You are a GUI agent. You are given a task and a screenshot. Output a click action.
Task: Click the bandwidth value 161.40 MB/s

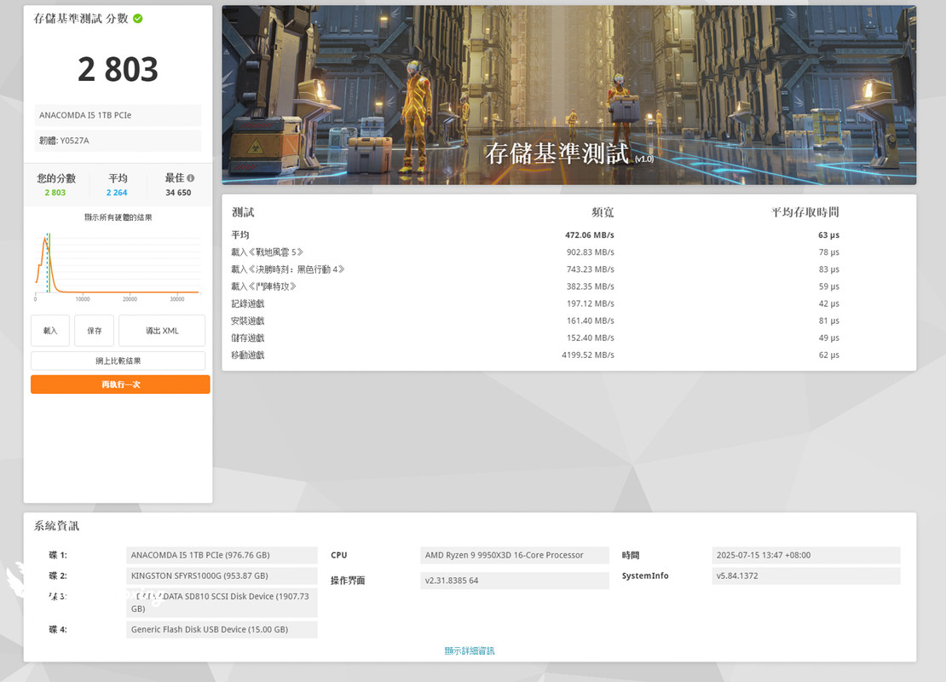(590, 321)
